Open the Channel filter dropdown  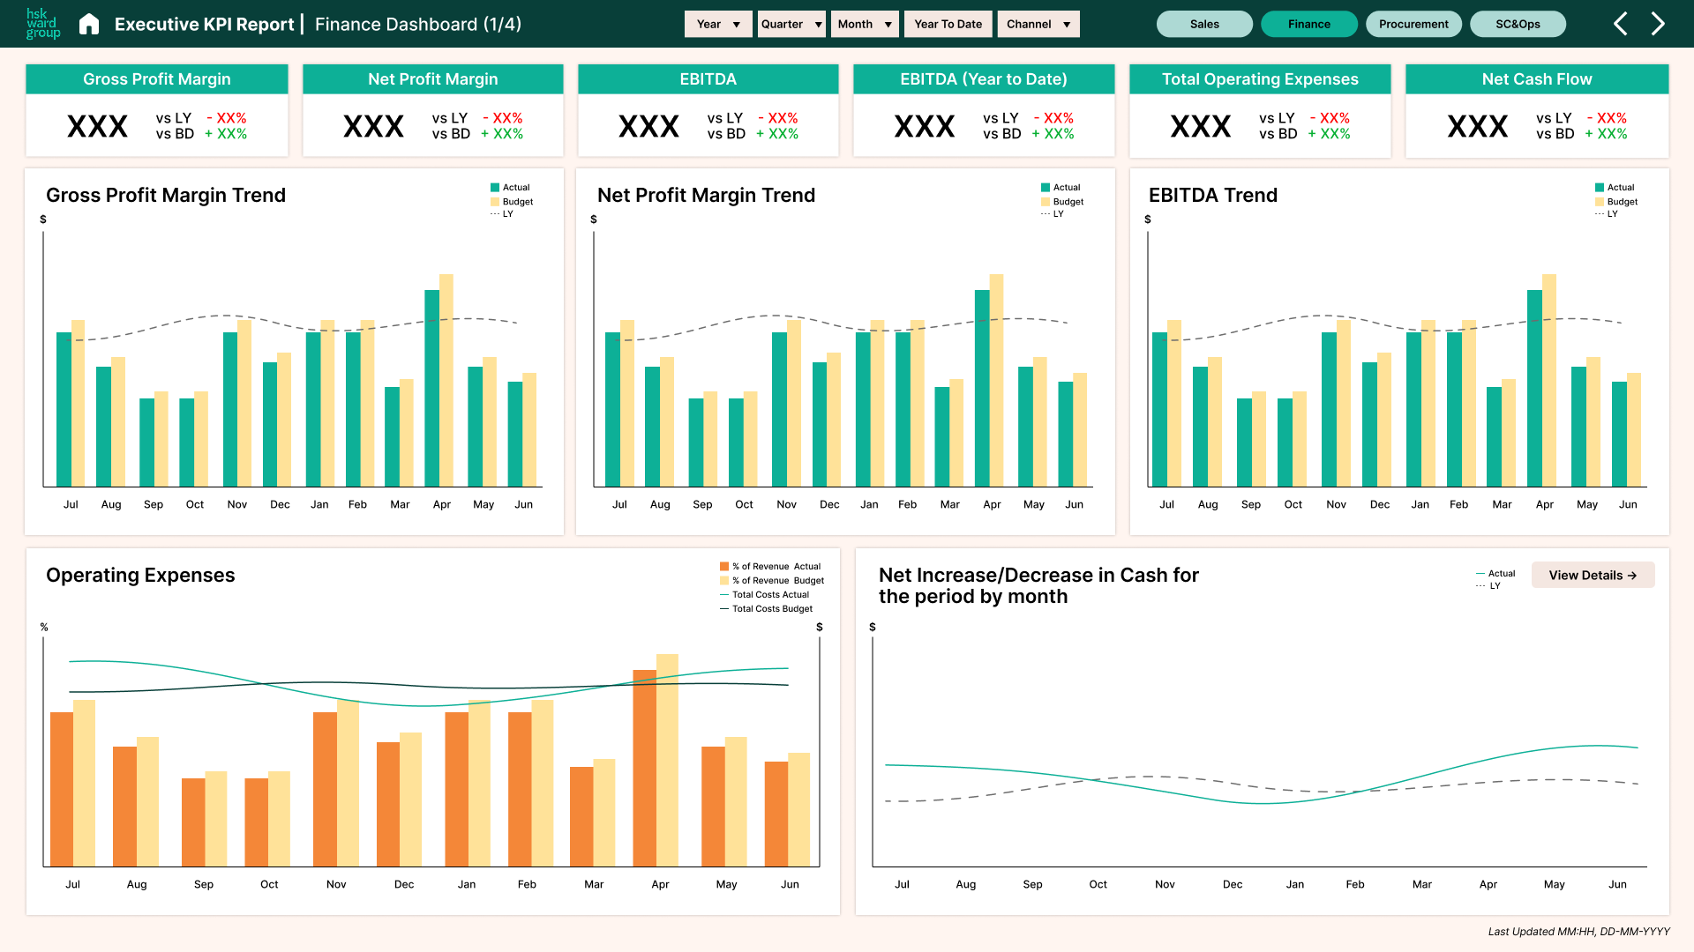tap(1038, 24)
